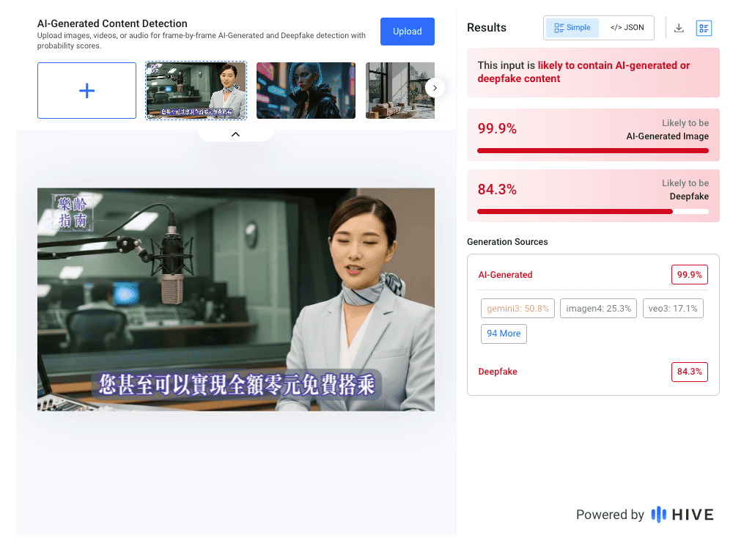This screenshot has width=733, height=544.
Task: Switch to JSON results view
Action: pyautogui.click(x=627, y=28)
